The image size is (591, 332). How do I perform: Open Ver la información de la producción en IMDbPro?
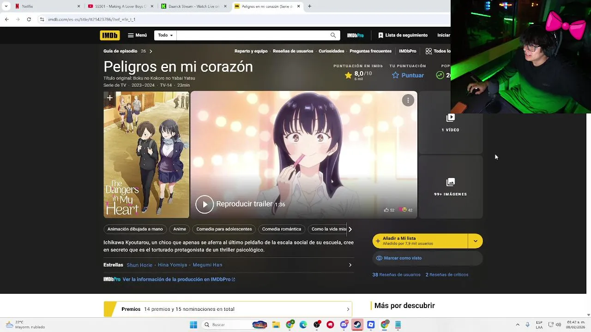(179, 279)
